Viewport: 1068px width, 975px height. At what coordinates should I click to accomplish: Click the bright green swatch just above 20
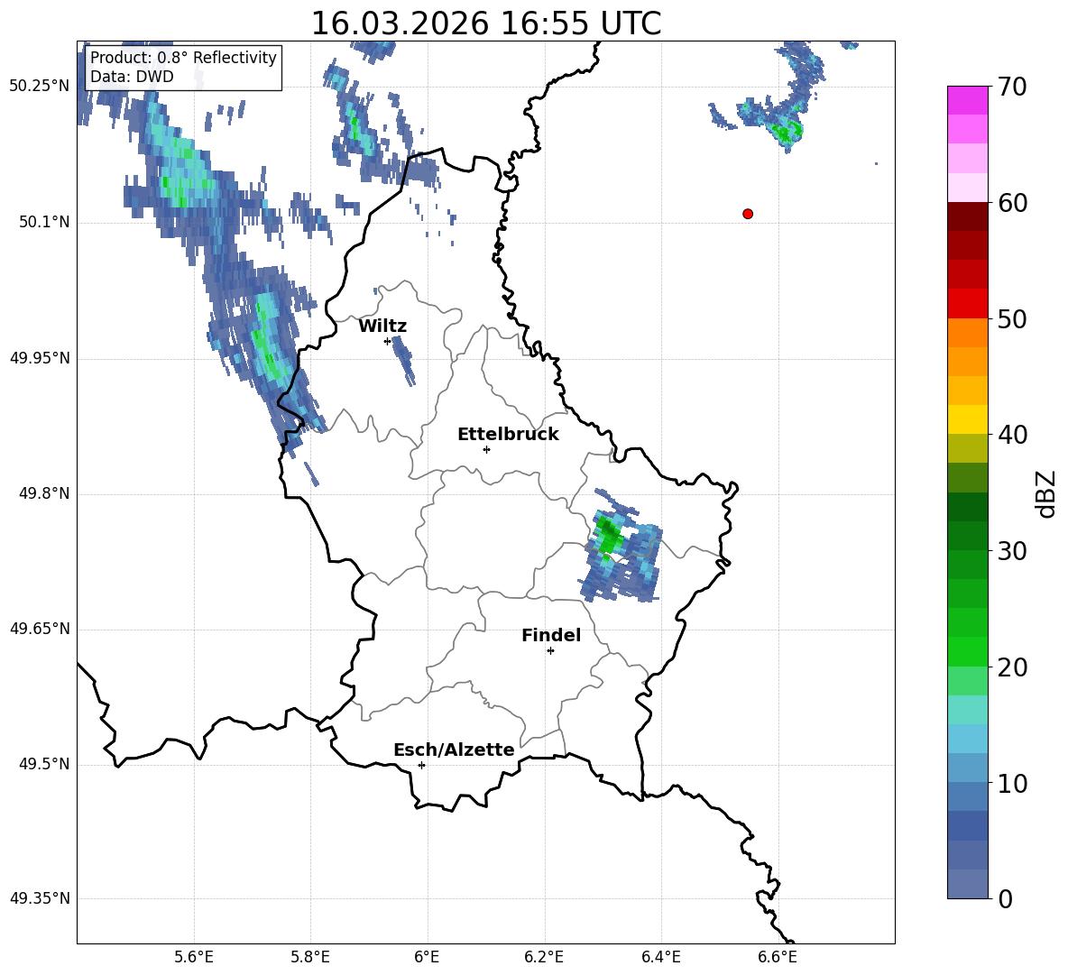[x=968, y=651]
